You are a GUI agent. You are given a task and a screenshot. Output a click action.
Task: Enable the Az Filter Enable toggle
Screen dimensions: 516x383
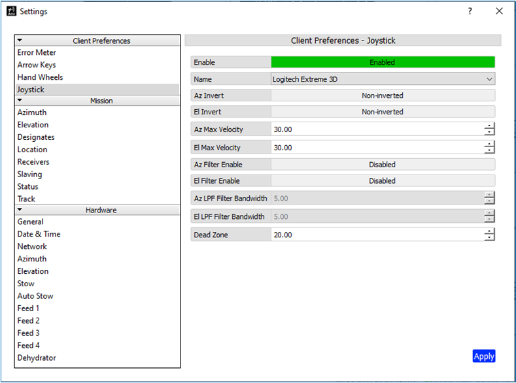pyautogui.click(x=383, y=165)
